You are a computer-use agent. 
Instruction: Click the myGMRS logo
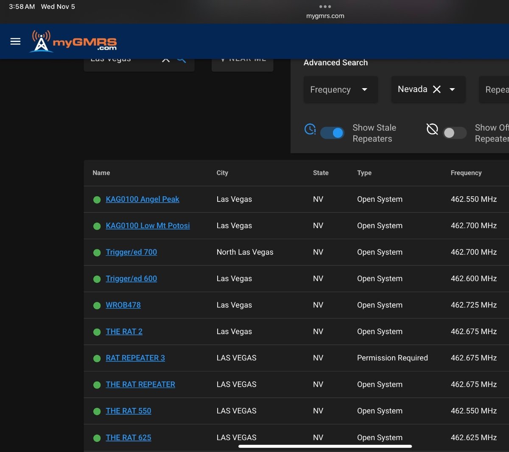pos(74,42)
